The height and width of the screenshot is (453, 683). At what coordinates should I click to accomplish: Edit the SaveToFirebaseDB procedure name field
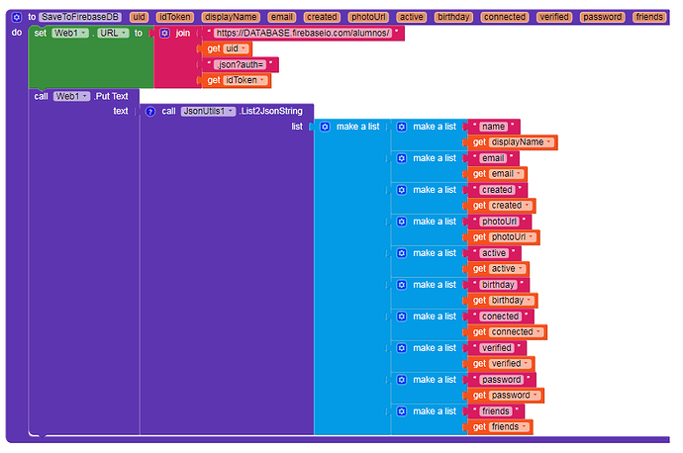pyautogui.click(x=80, y=17)
